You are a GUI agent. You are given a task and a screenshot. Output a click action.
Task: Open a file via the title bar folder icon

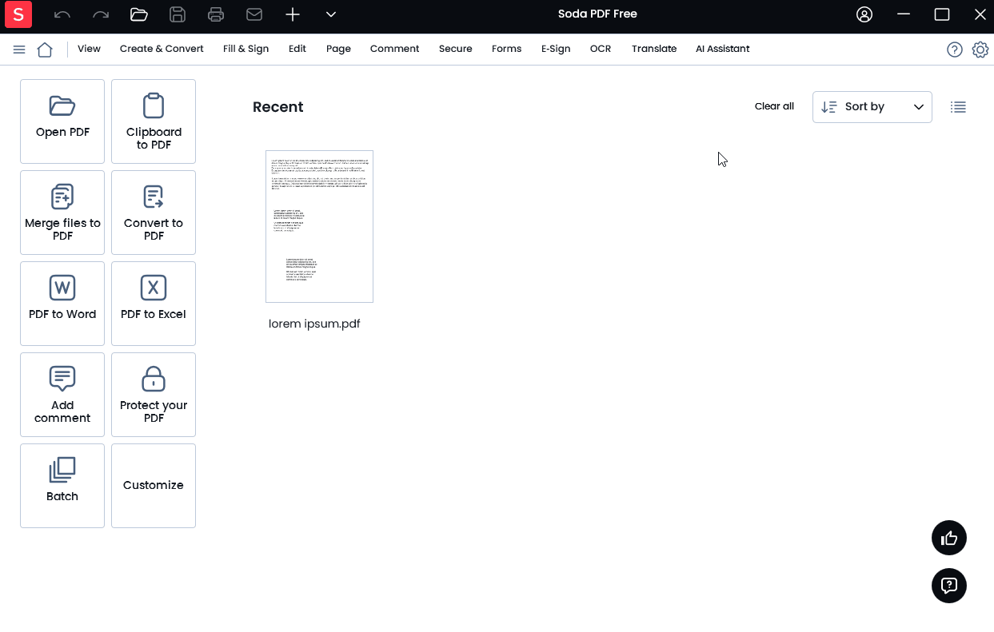point(139,14)
